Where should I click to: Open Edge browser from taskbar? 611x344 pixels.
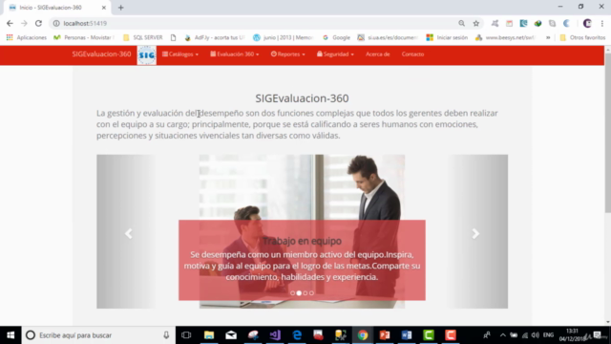[297, 335]
